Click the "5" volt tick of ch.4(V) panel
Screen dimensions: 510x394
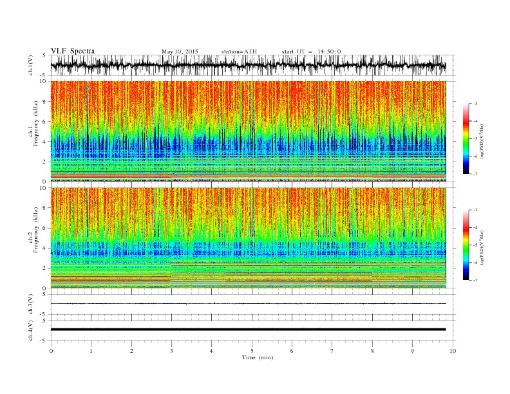point(44,321)
